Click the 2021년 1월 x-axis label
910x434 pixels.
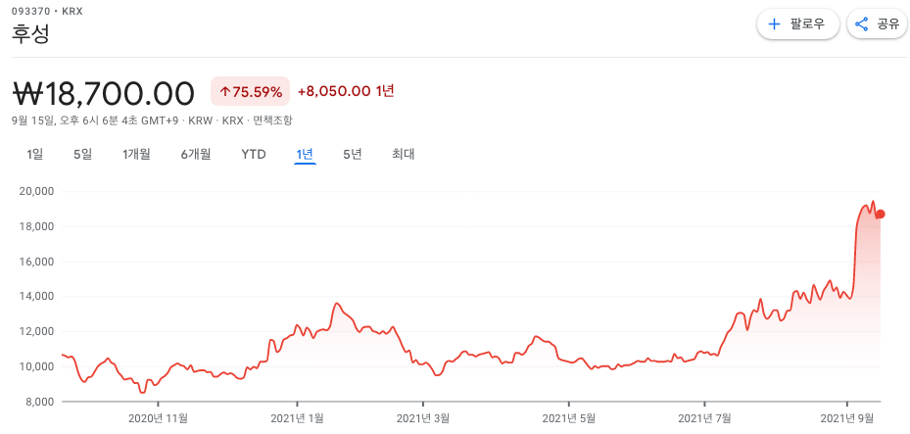pyautogui.click(x=297, y=417)
